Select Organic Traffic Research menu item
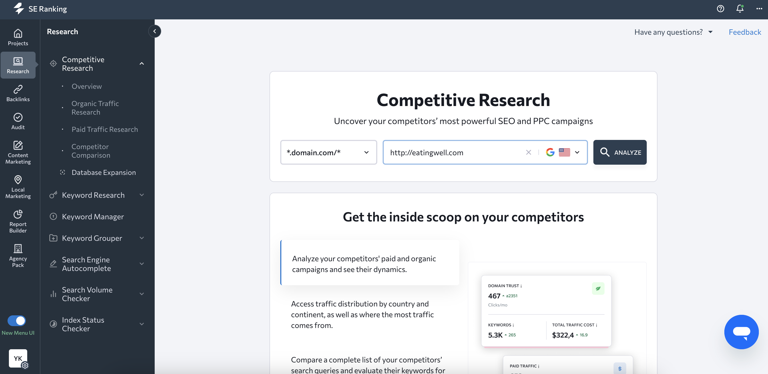The image size is (768, 374). pyautogui.click(x=95, y=108)
